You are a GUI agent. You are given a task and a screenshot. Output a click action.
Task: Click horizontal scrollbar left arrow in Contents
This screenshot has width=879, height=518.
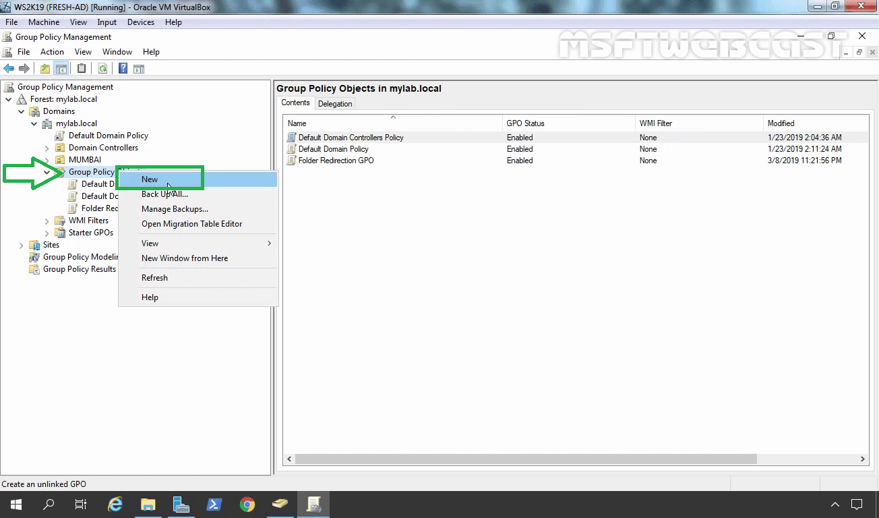pyautogui.click(x=289, y=459)
